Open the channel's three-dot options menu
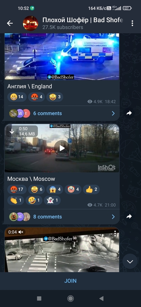Viewport: 141px width, 307px height. pos(132,23)
